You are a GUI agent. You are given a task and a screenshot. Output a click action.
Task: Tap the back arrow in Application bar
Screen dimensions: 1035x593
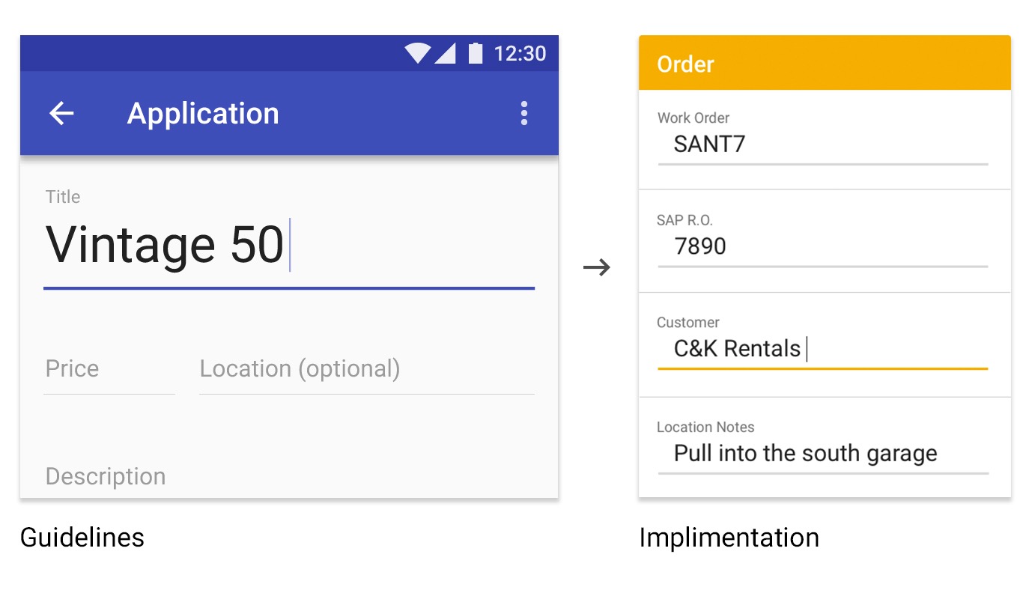click(x=61, y=113)
